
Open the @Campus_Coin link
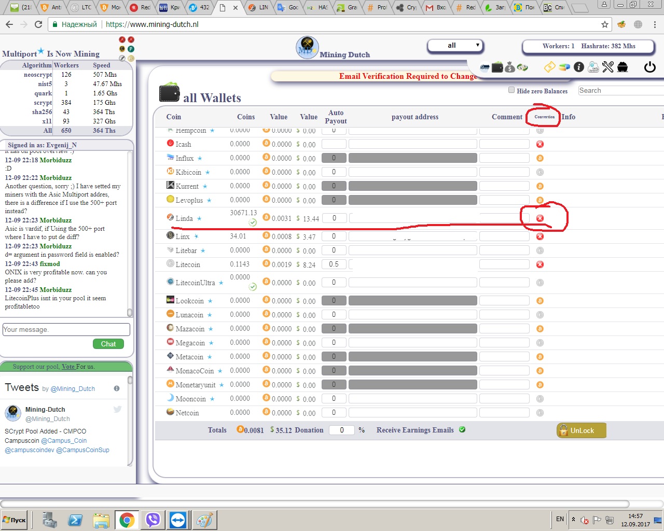pos(64,441)
